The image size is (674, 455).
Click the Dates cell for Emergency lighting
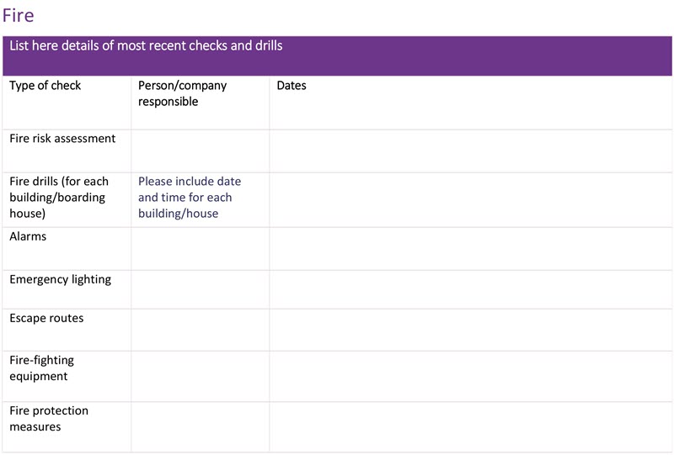[470, 288]
